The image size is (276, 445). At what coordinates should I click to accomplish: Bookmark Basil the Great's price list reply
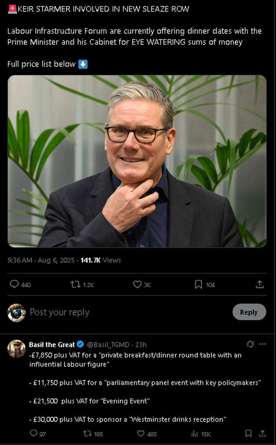[x=248, y=433]
